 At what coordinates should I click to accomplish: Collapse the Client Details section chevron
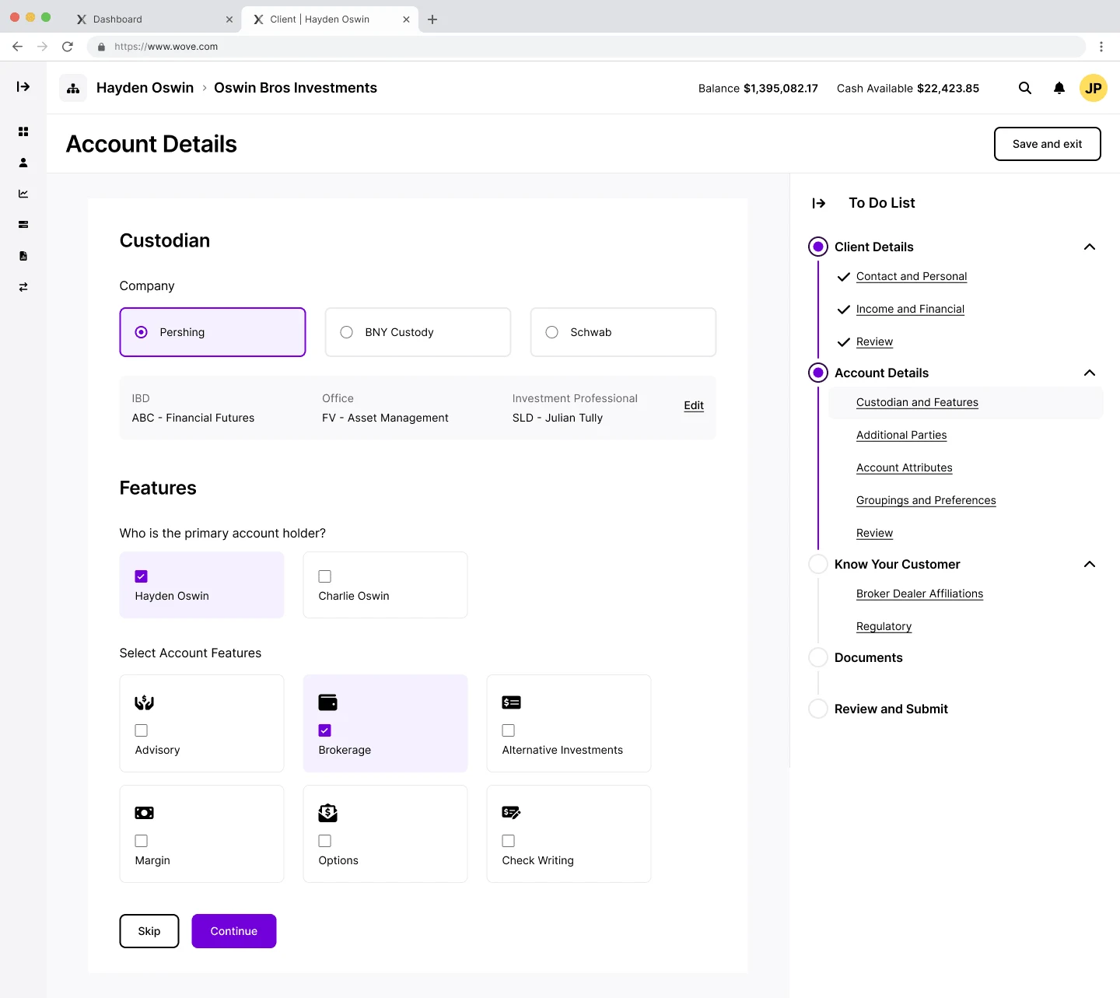coord(1090,247)
